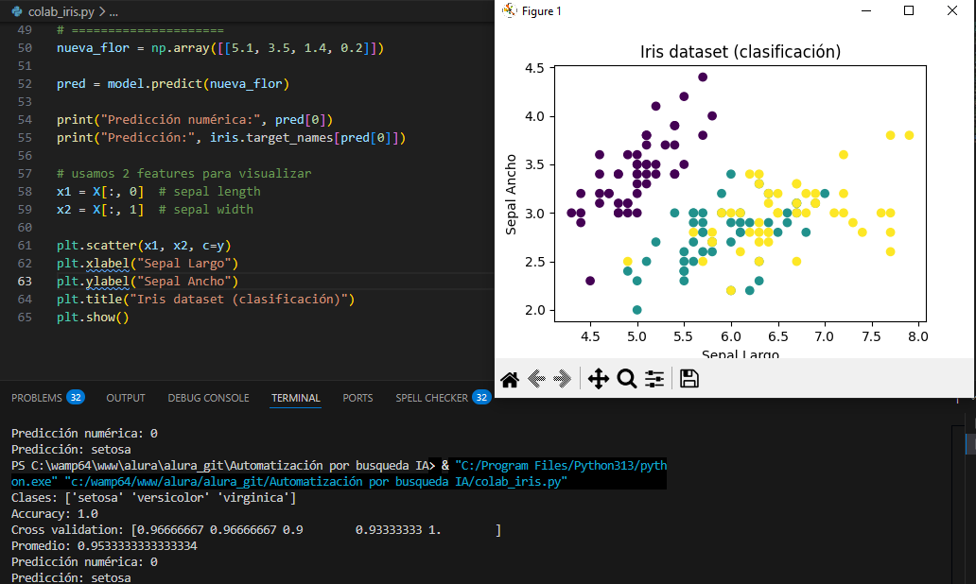
Task: Reset view with matplotlib Home icon
Action: pos(509,379)
